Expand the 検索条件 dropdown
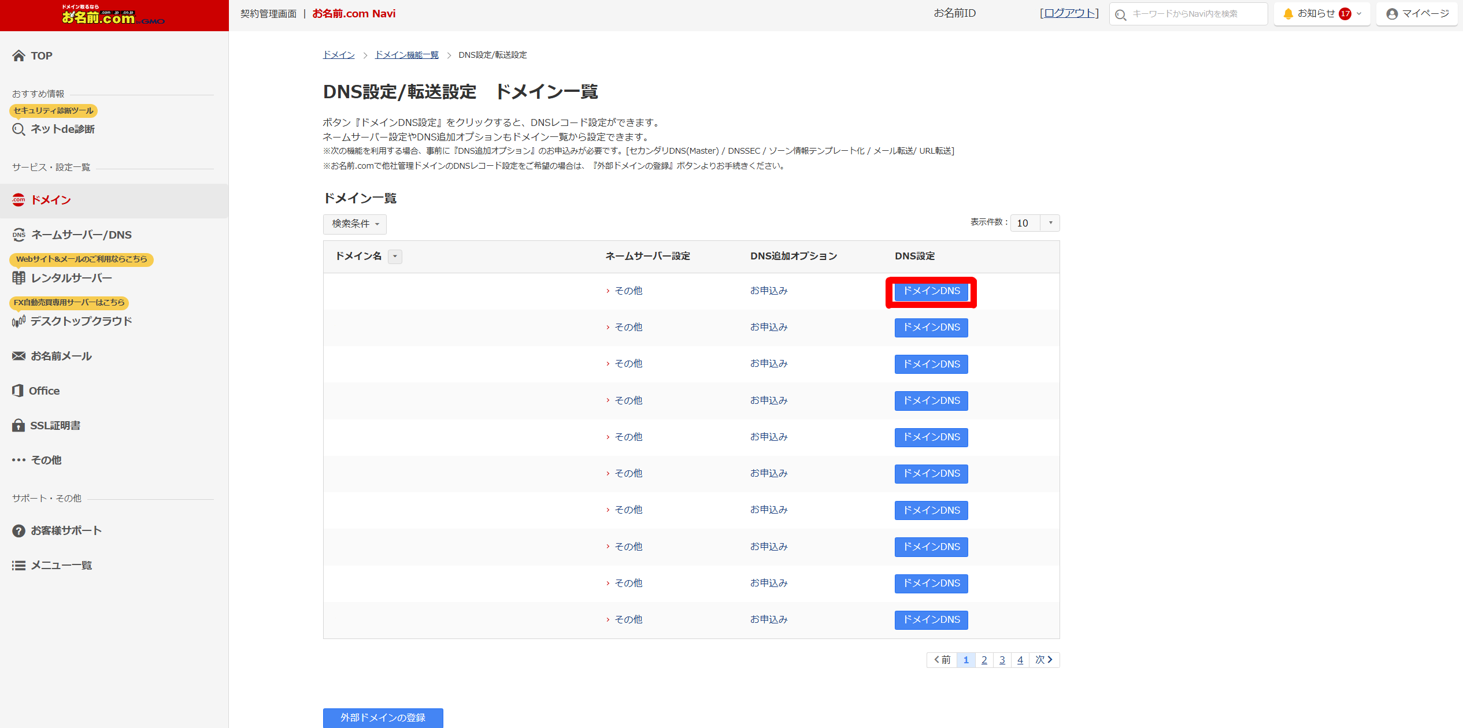This screenshot has height=728, width=1463. click(x=354, y=224)
